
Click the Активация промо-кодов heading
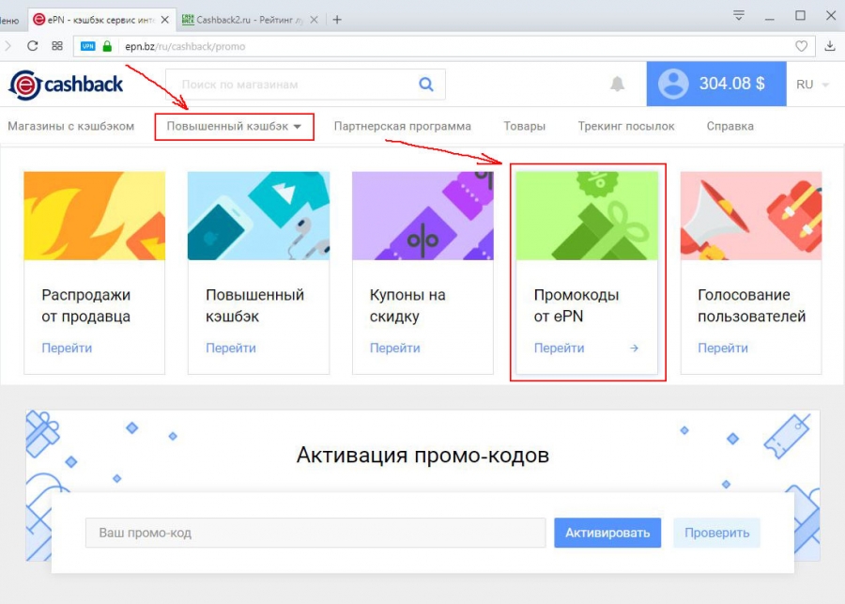click(422, 456)
